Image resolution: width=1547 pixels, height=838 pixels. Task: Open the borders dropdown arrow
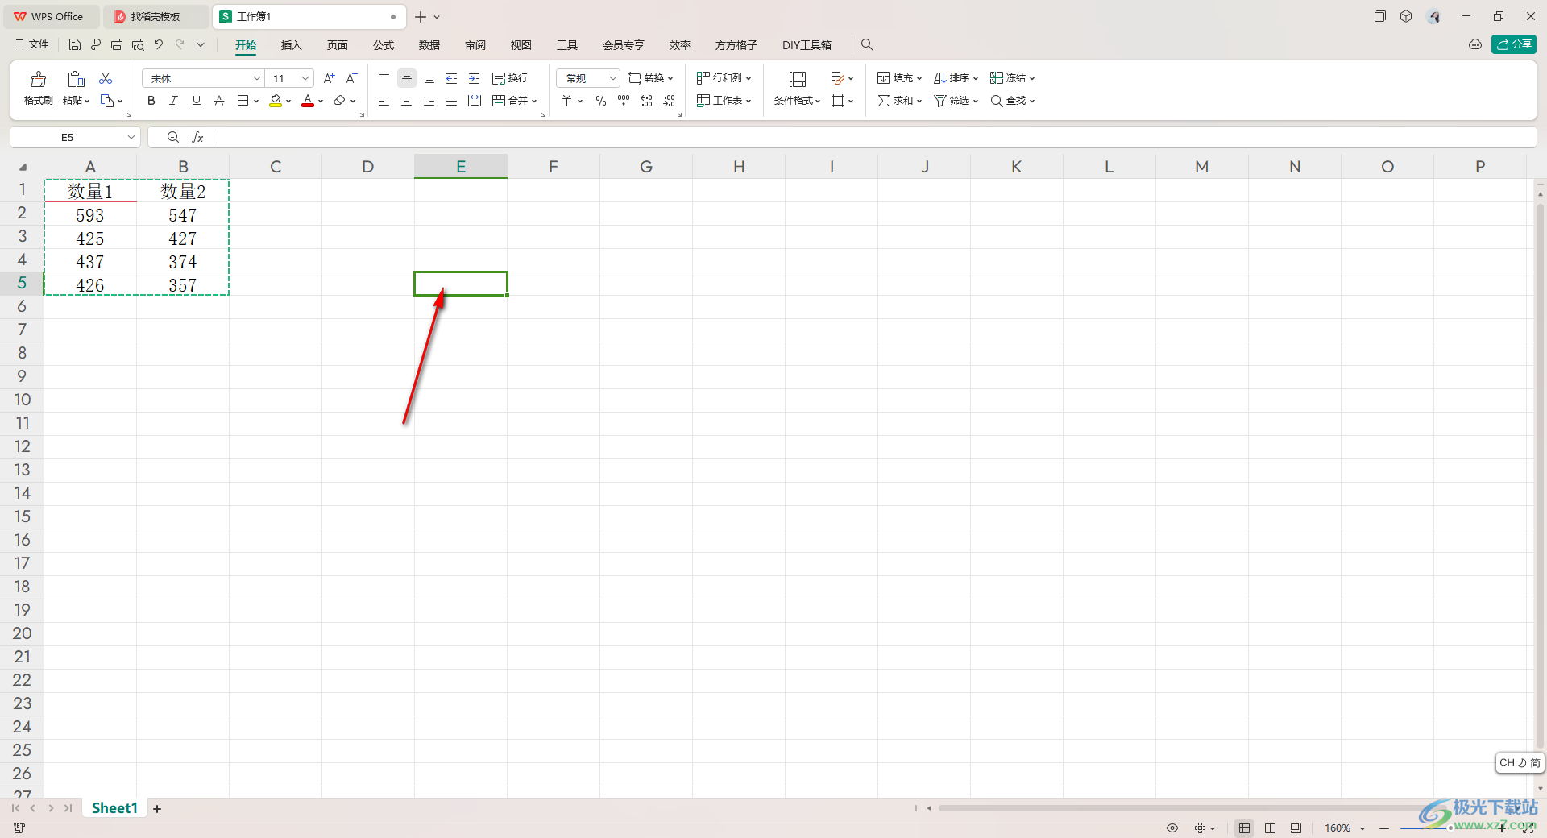pyautogui.click(x=256, y=101)
